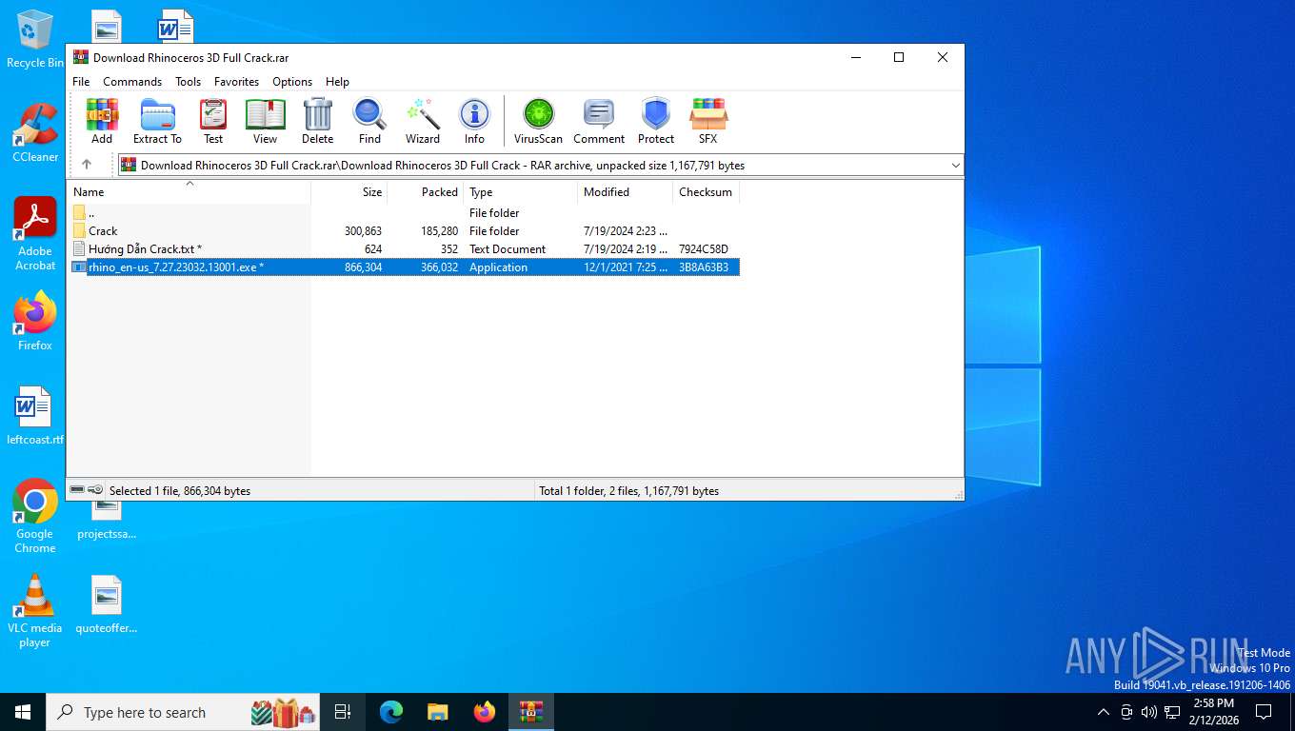Sort by Size column header
This screenshot has height=731, width=1295.
click(x=349, y=191)
